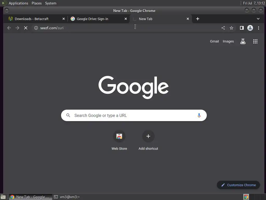Open the Web Store shortcut
Image resolution: width=266 pixels, height=200 pixels.
(119, 140)
